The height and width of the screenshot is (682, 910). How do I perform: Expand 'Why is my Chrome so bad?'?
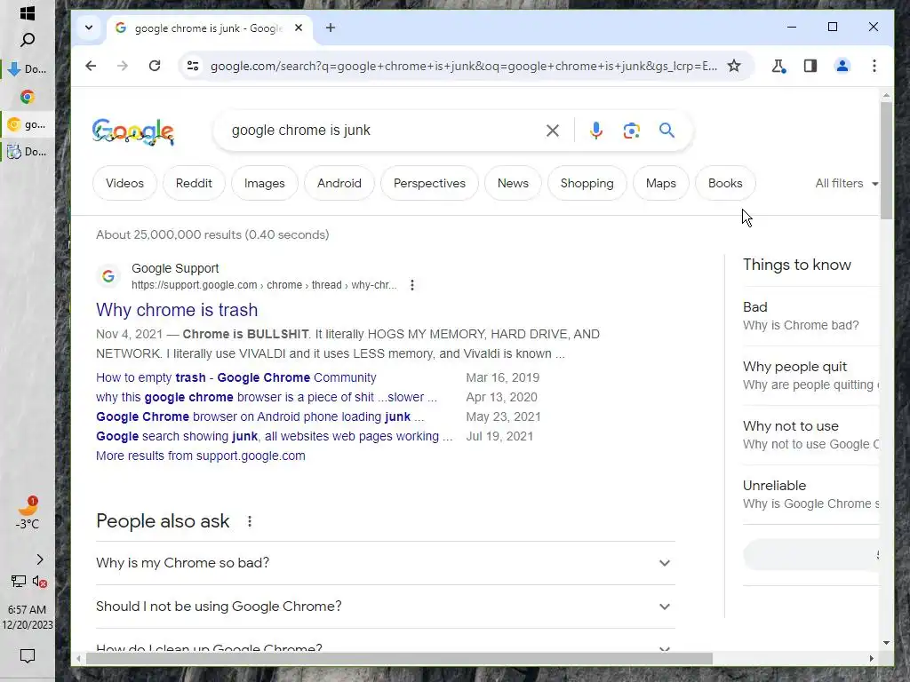386,563
